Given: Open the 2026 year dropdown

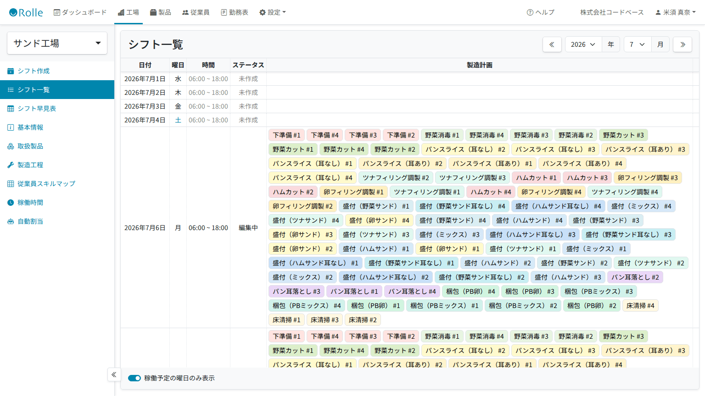Looking at the screenshot, I should tap(583, 44).
